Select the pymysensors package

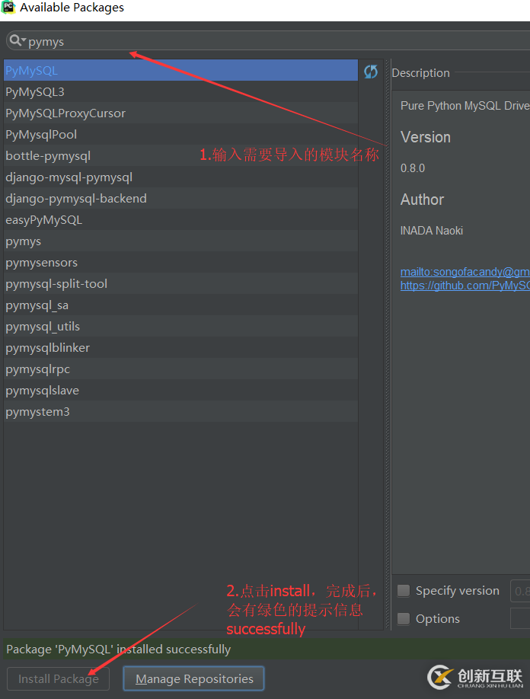[x=180, y=263]
